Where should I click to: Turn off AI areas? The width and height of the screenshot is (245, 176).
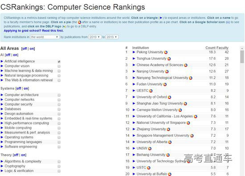point(8,55)
